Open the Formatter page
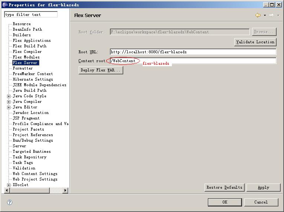Screen dimensions: 284x212 (x=23, y=68)
